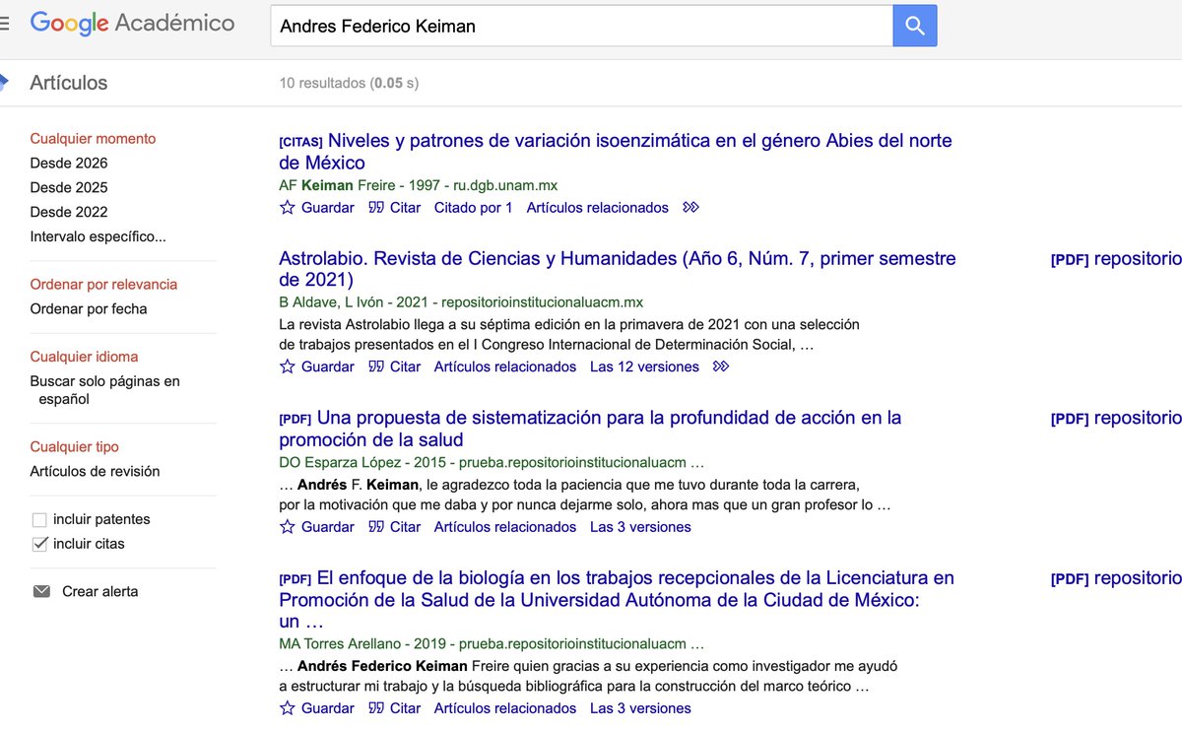The image size is (1182, 731).
Task: Click the blue search magnifier button
Action: click(x=915, y=26)
